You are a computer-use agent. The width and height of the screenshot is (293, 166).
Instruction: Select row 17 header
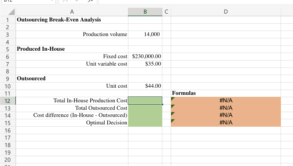tap(8, 138)
